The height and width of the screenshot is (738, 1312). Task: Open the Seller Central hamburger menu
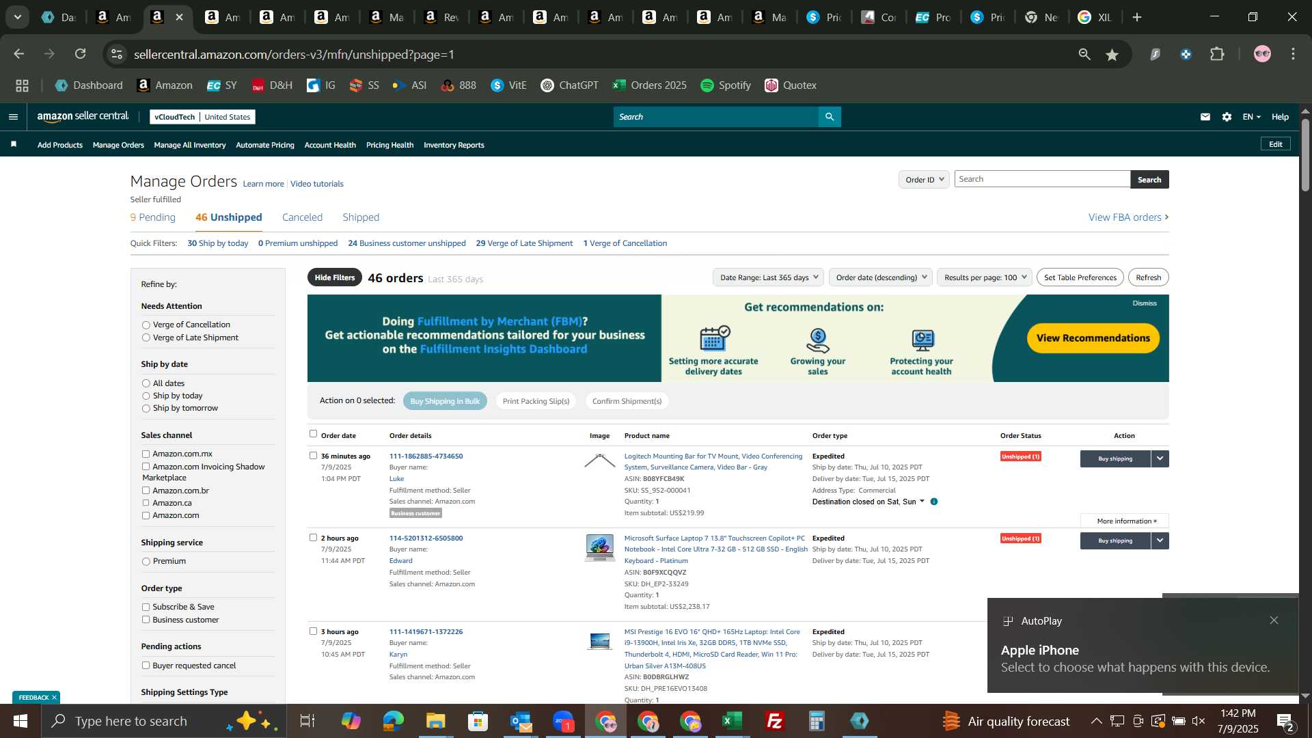[x=13, y=117]
